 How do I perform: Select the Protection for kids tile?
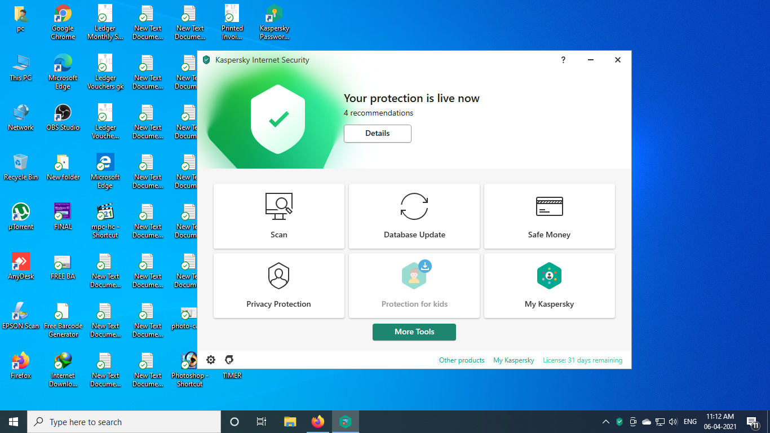coord(414,285)
